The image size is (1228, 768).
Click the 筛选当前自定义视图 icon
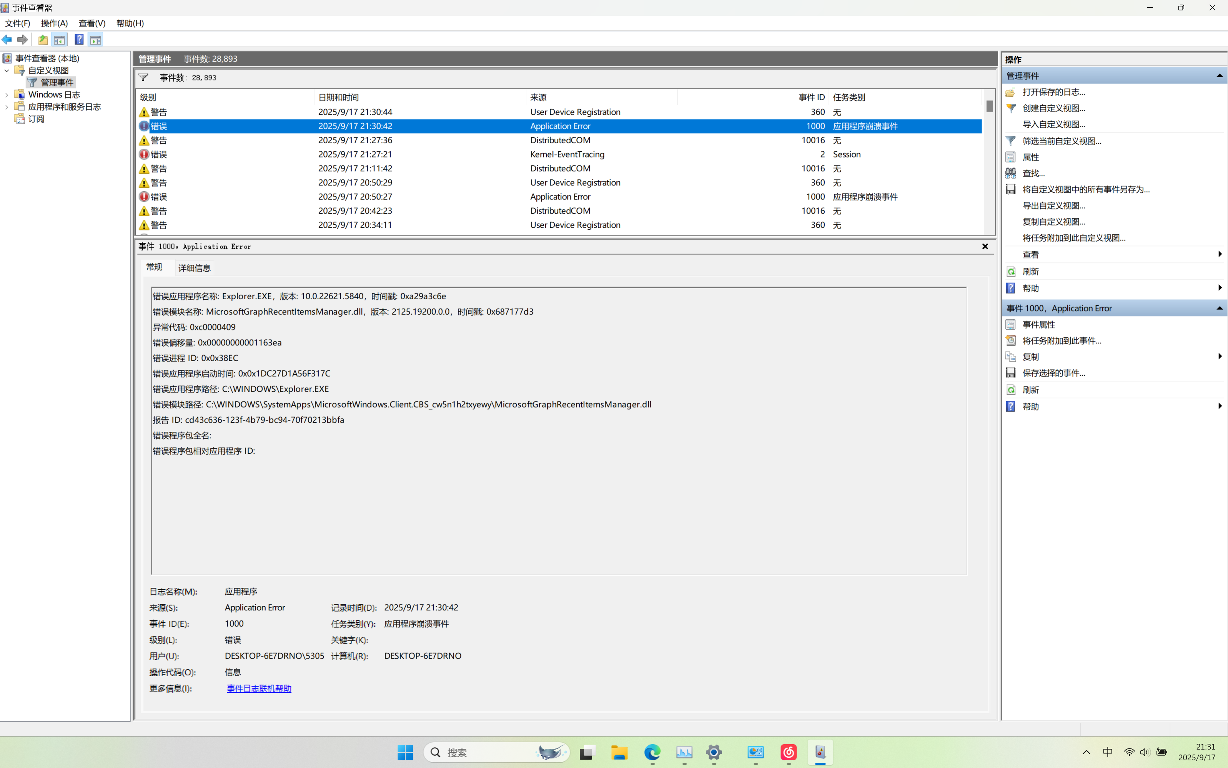pyautogui.click(x=1011, y=141)
